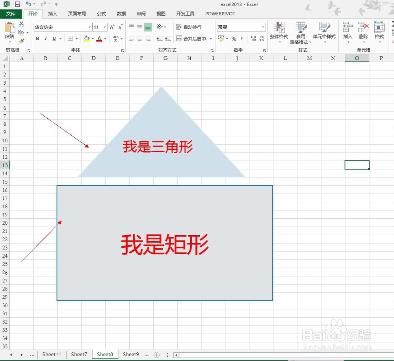Image resolution: width=394 pixels, height=361 pixels.
Task: Switch to the 开发工具 tab
Action: (185, 14)
